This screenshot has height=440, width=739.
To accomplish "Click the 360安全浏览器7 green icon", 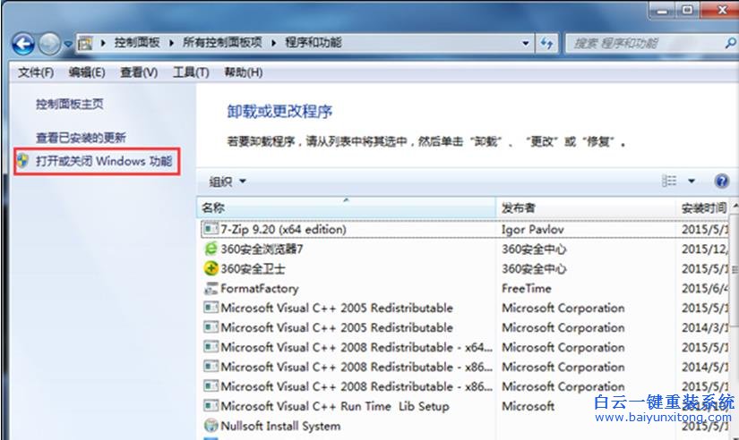I will 211,249.
